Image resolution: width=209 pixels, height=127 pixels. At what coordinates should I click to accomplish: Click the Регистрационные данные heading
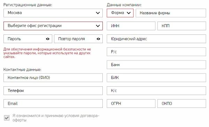pos(28,5)
